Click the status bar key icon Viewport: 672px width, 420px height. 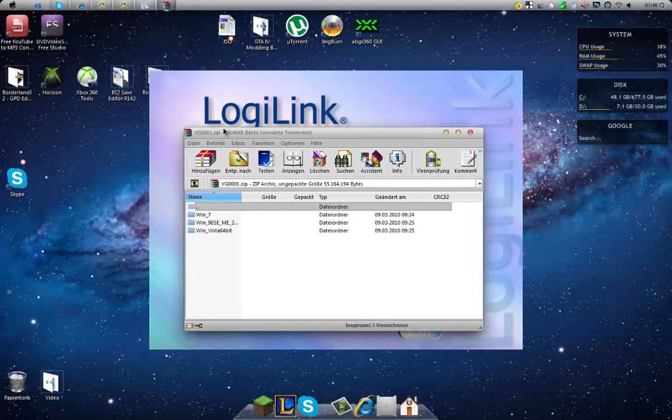(x=199, y=325)
